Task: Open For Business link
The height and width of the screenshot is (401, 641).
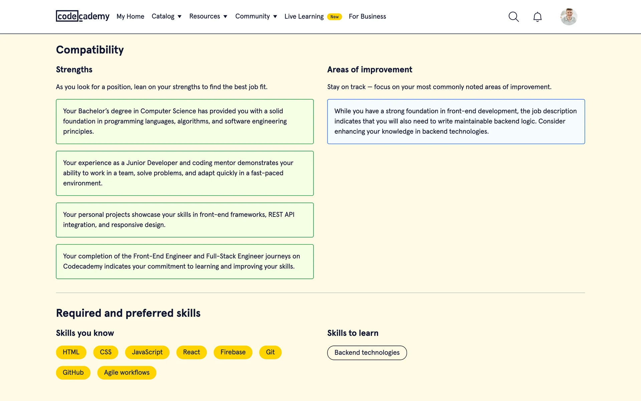Action: (x=367, y=16)
